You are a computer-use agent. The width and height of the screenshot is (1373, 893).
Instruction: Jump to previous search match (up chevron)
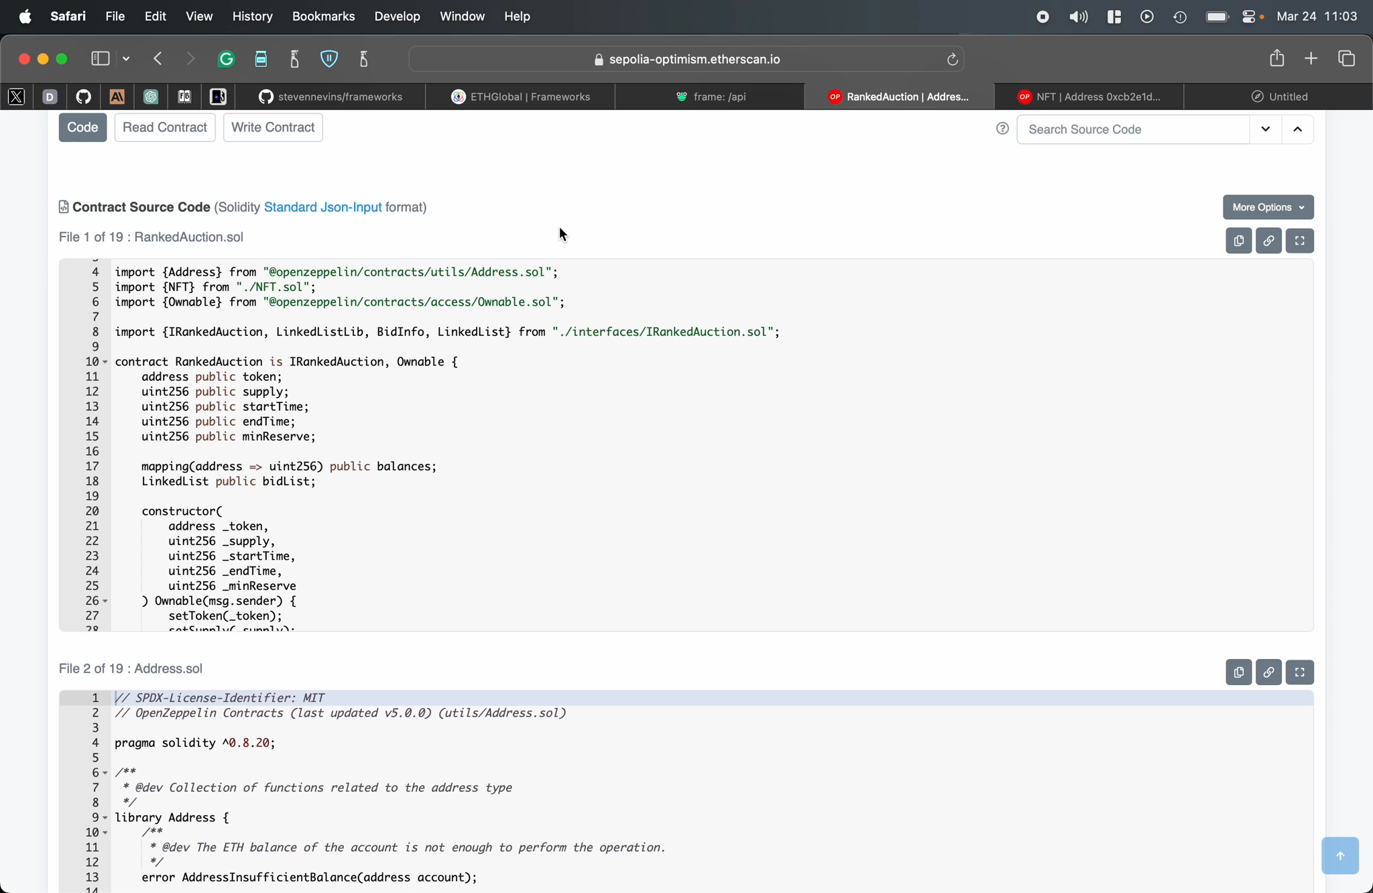pyautogui.click(x=1298, y=129)
